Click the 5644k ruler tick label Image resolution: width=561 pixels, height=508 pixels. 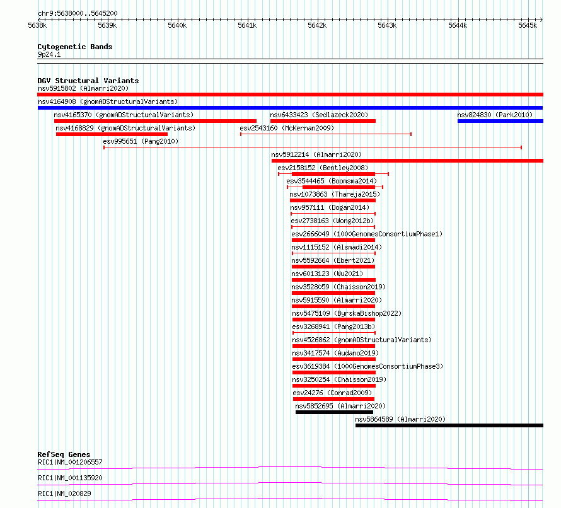coord(458,25)
